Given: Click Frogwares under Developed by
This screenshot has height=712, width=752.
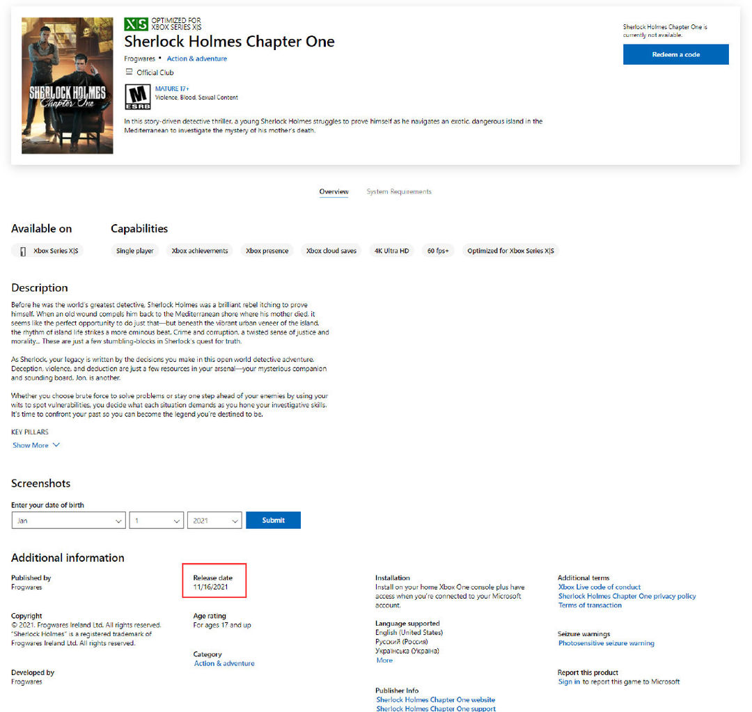Looking at the screenshot, I should tap(26, 681).
